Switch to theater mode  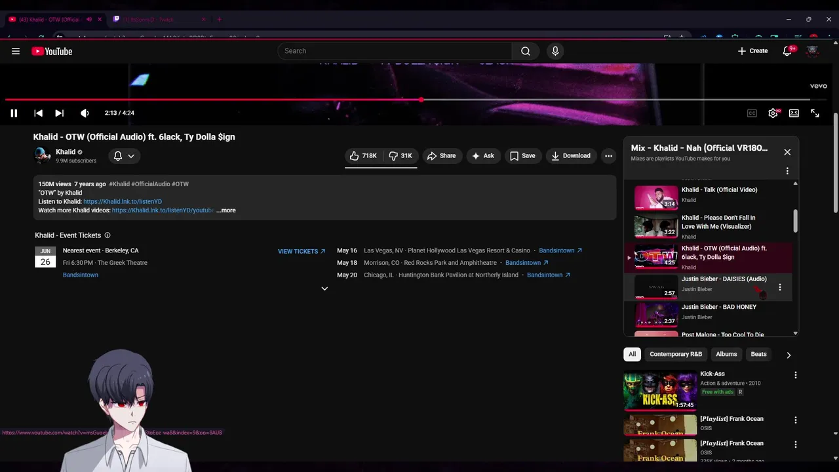(x=794, y=113)
